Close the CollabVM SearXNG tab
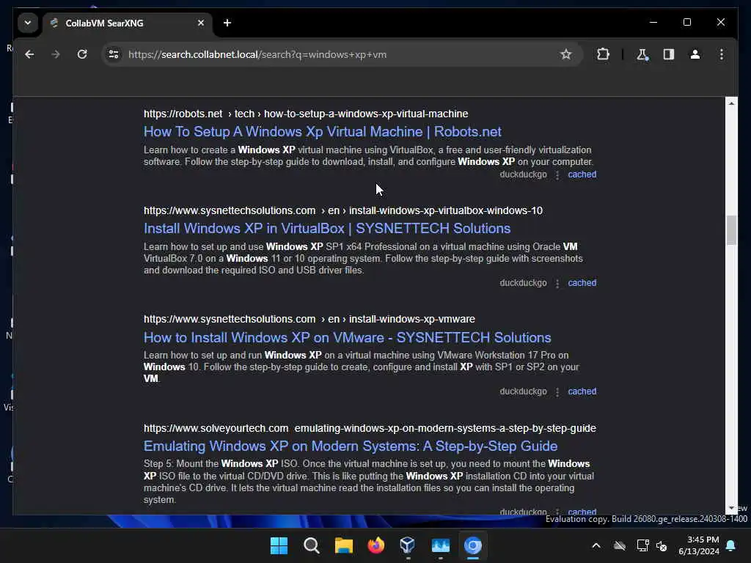The height and width of the screenshot is (563, 751). [x=201, y=23]
